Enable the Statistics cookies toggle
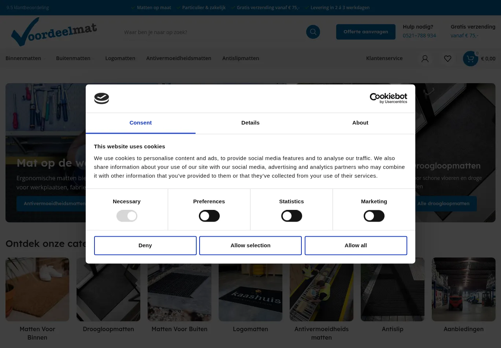Screen dimensions: 501x348 tap(292, 216)
